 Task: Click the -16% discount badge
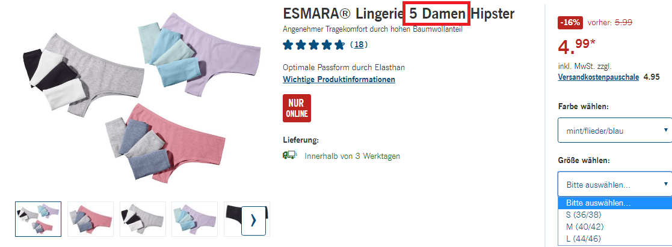pos(570,23)
